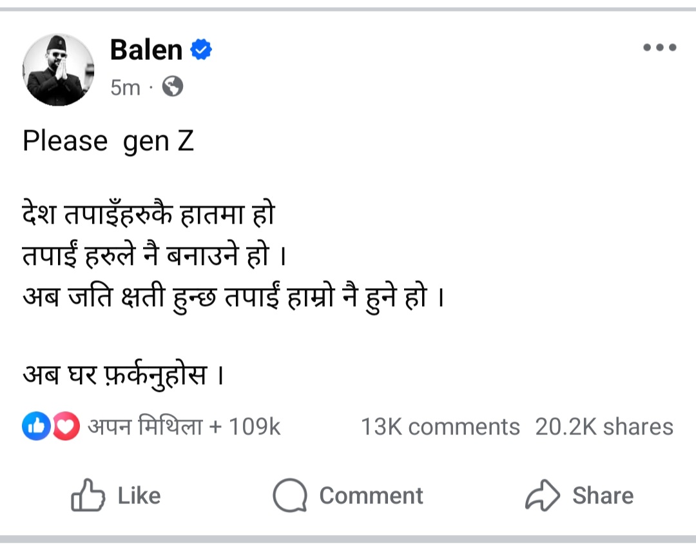This screenshot has width=696, height=548.
Task: Open the Balen profile name link
Action: (x=146, y=50)
